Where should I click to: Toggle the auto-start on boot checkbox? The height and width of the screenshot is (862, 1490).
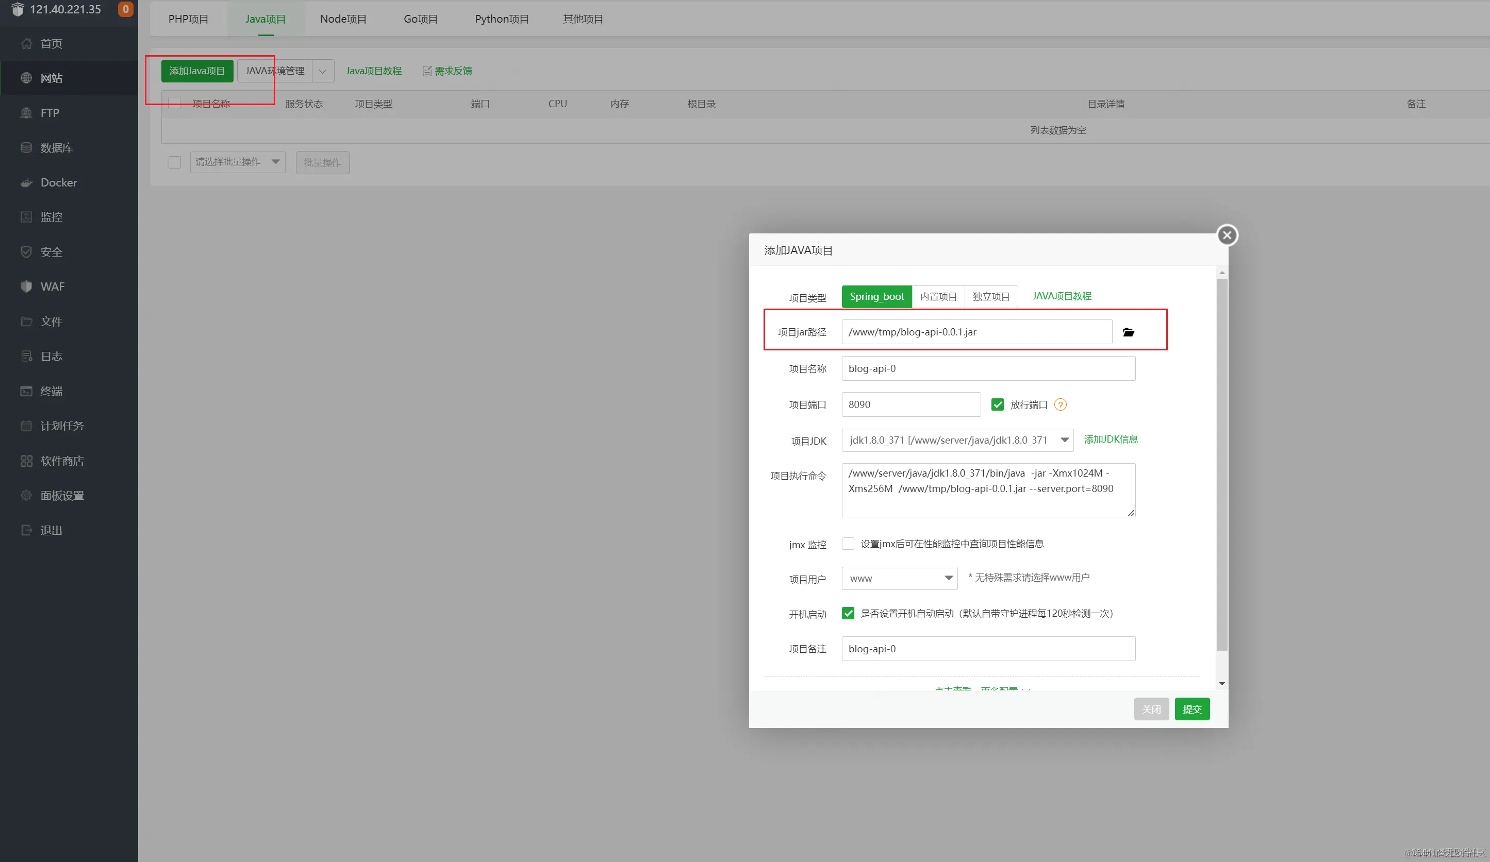(x=848, y=613)
